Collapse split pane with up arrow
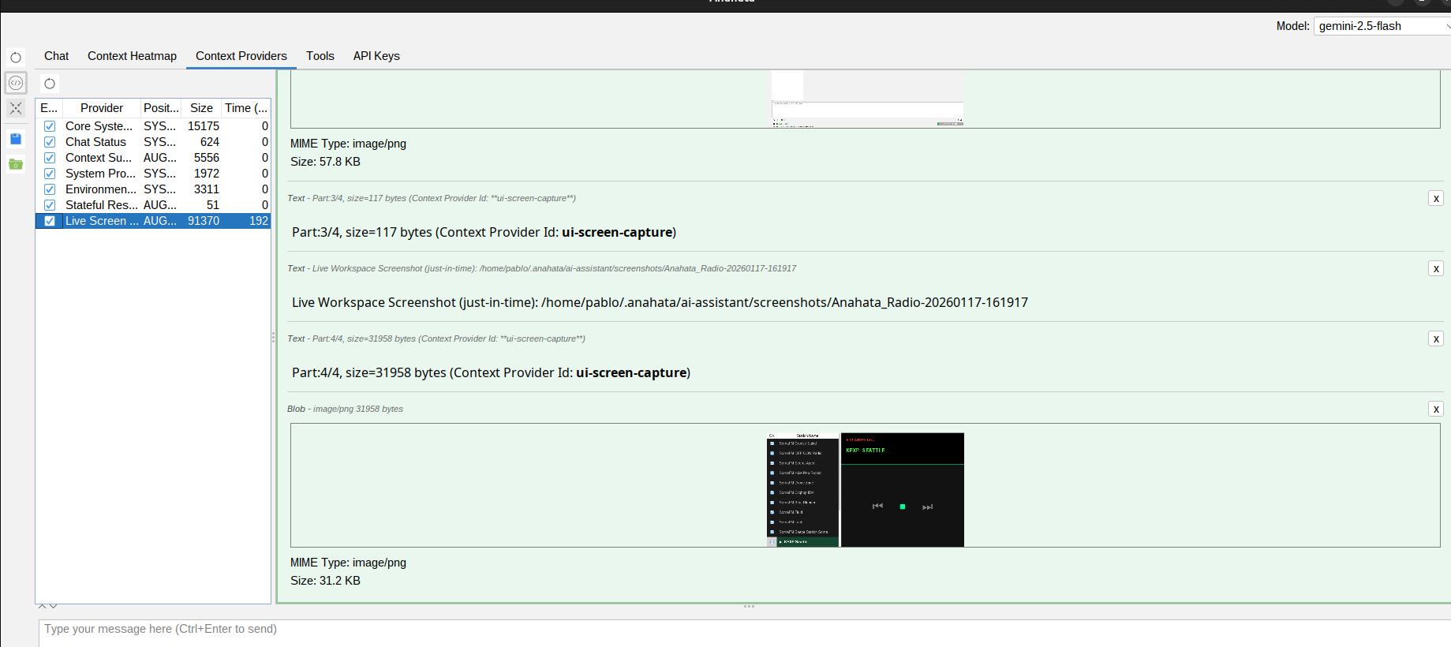 point(43,606)
